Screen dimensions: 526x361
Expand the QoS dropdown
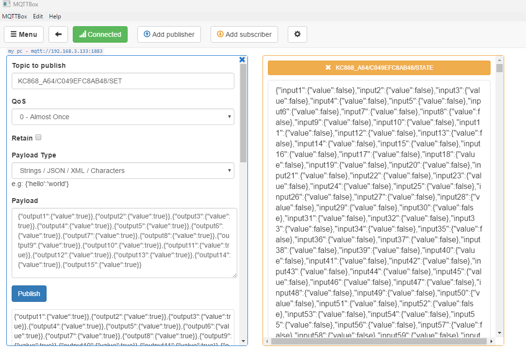point(123,117)
